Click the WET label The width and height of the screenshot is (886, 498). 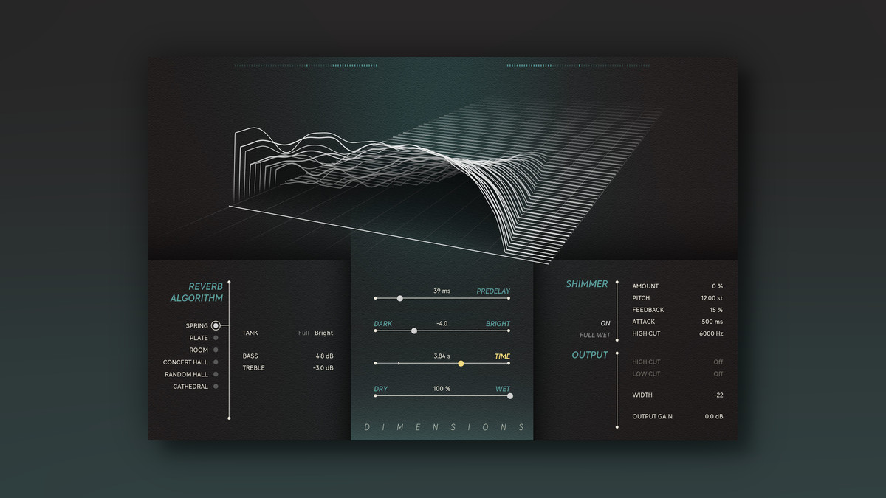503,388
